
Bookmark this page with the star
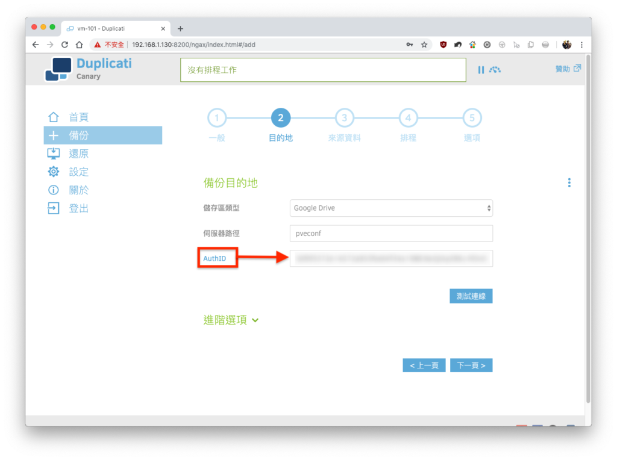(x=424, y=45)
